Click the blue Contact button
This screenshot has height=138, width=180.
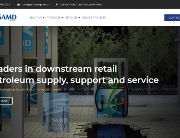(x=172, y=18)
